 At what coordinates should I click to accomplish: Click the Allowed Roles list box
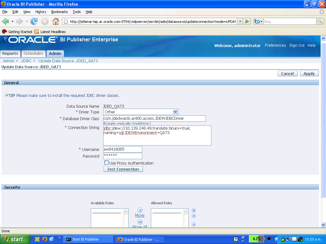tap(170, 218)
